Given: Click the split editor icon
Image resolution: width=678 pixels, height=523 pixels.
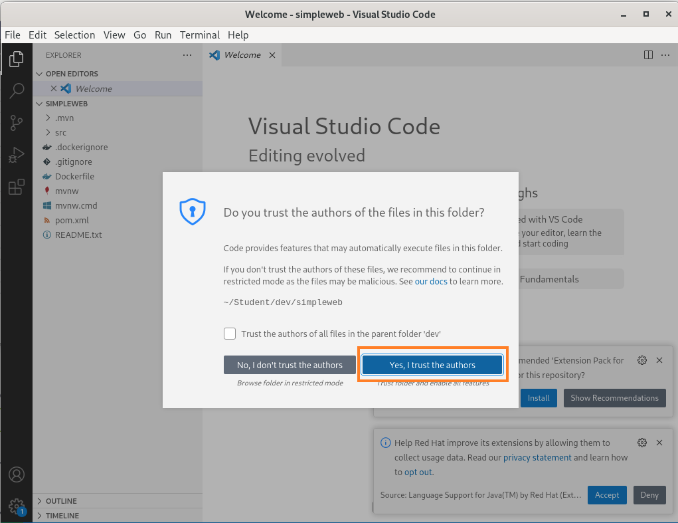Looking at the screenshot, I should point(648,55).
